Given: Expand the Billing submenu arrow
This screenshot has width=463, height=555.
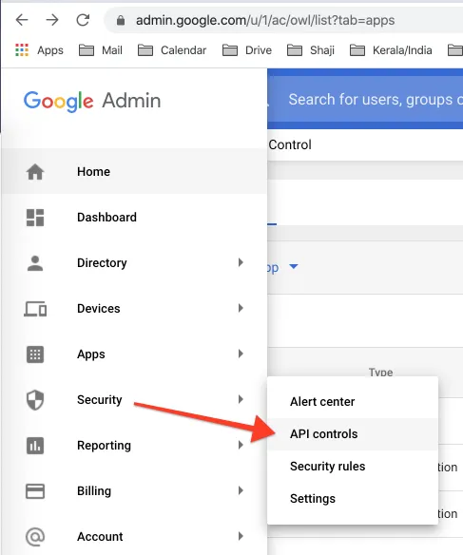Looking at the screenshot, I should tap(241, 490).
